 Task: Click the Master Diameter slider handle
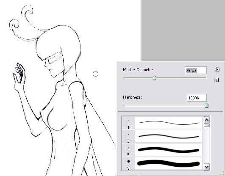click(154, 78)
